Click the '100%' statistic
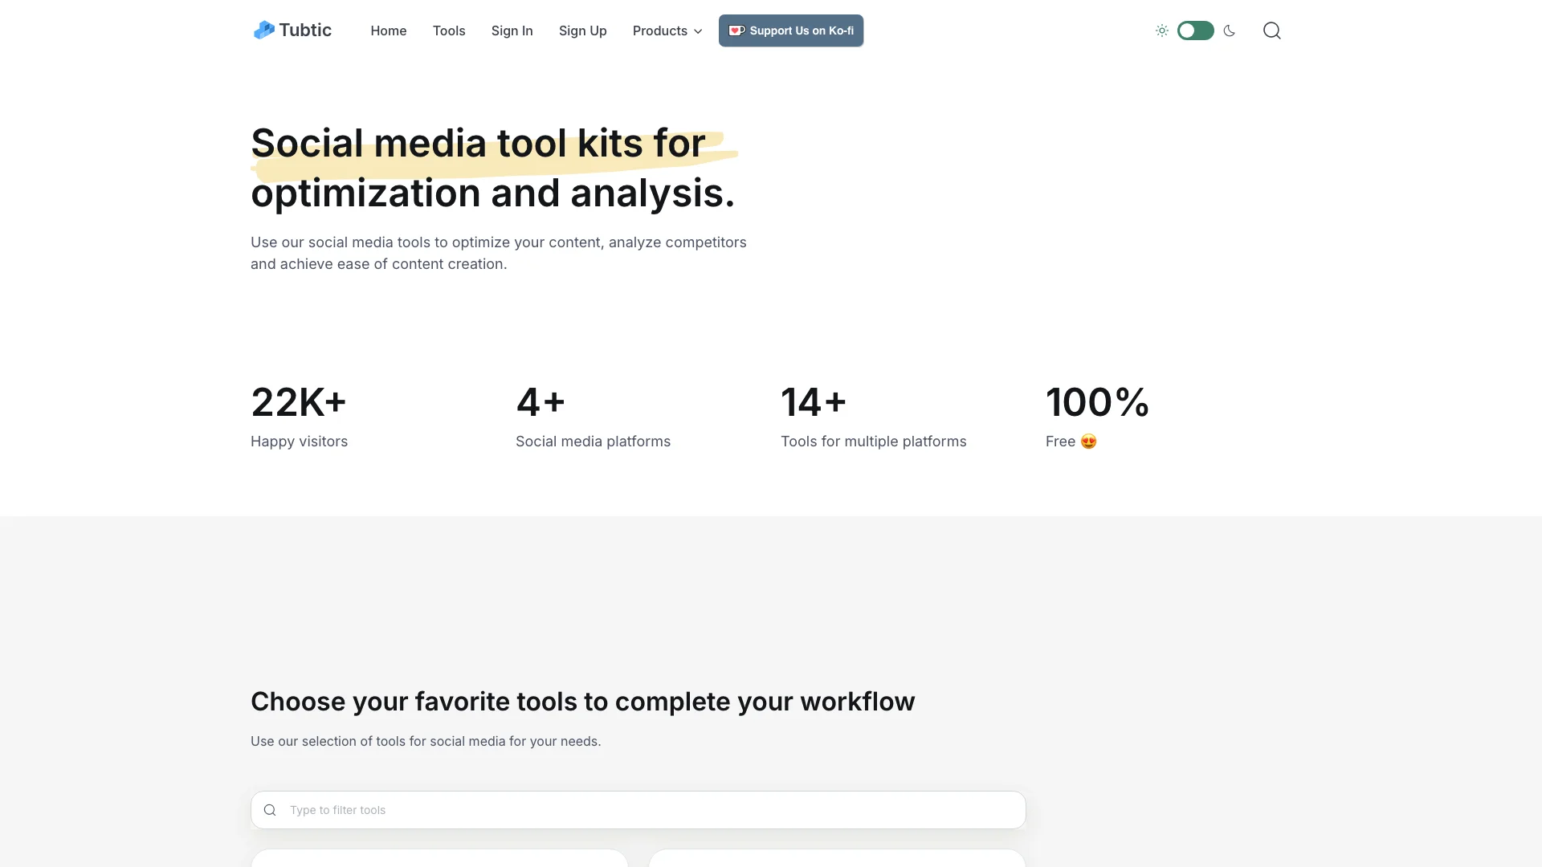Screen dimensions: 1542x867 click(x=1097, y=402)
